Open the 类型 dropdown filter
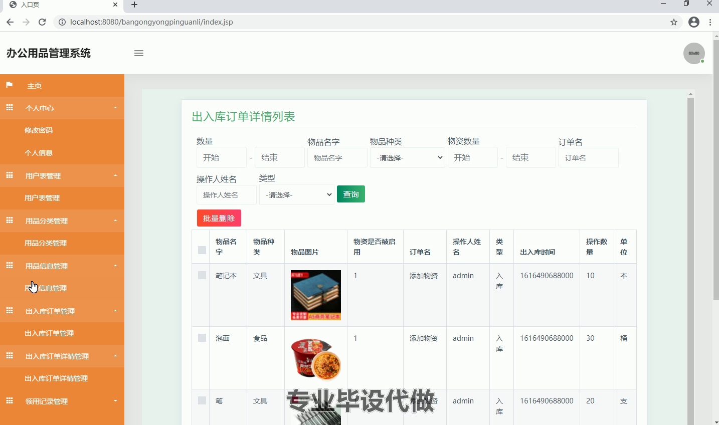The height and width of the screenshot is (425, 719). click(x=297, y=194)
